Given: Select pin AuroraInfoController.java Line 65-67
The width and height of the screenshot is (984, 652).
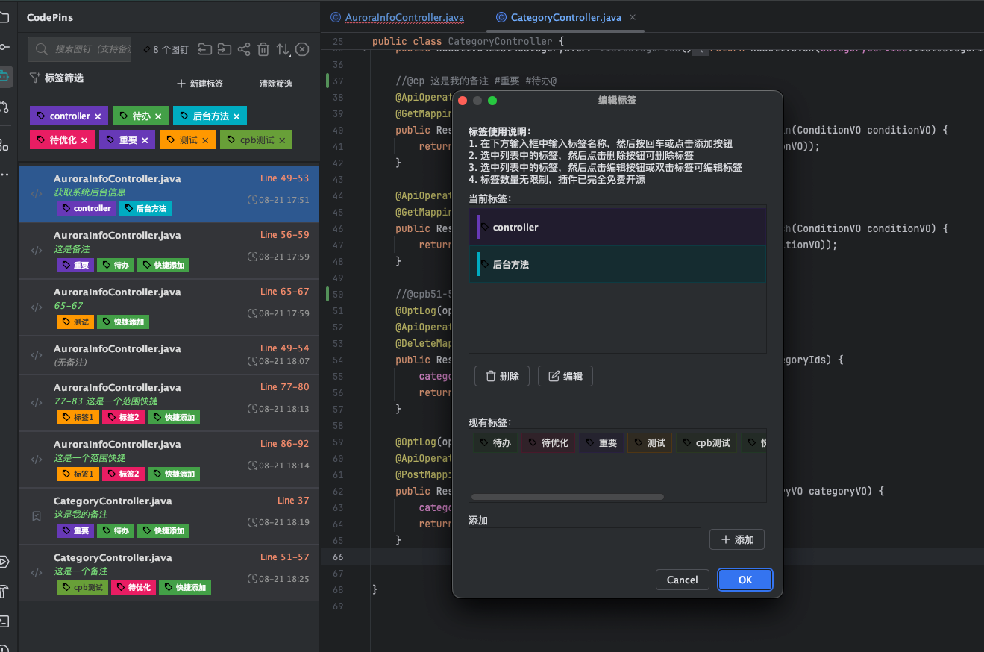Looking at the screenshot, I should click(169, 307).
